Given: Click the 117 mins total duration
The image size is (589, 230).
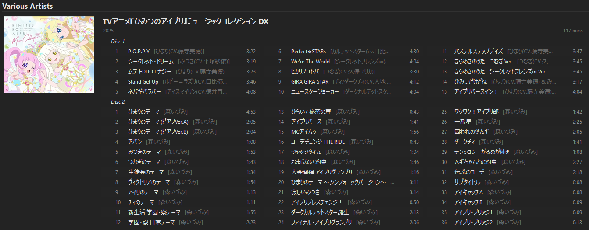Looking at the screenshot, I should click(573, 31).
